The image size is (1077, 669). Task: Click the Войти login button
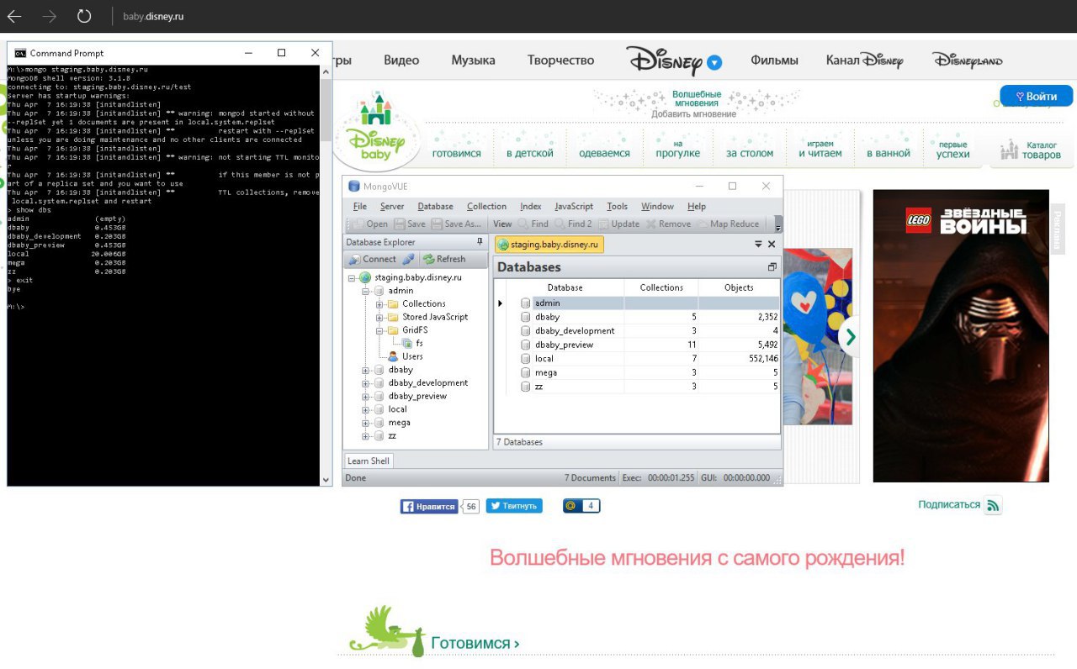[1036, 96]
